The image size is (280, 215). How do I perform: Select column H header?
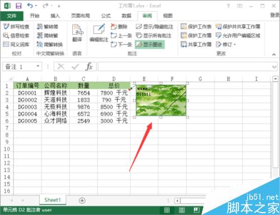(x=228, y=79)
